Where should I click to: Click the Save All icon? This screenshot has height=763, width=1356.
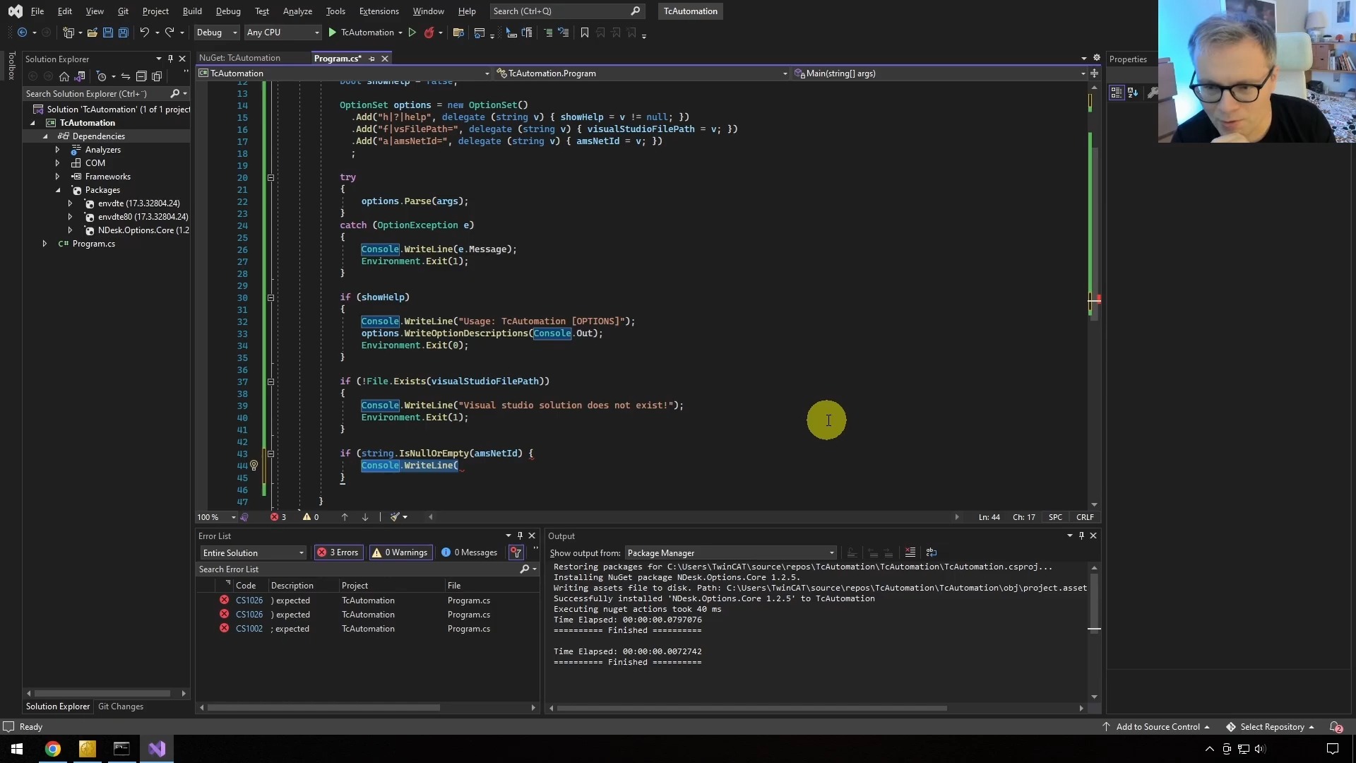tap(124, 32)
